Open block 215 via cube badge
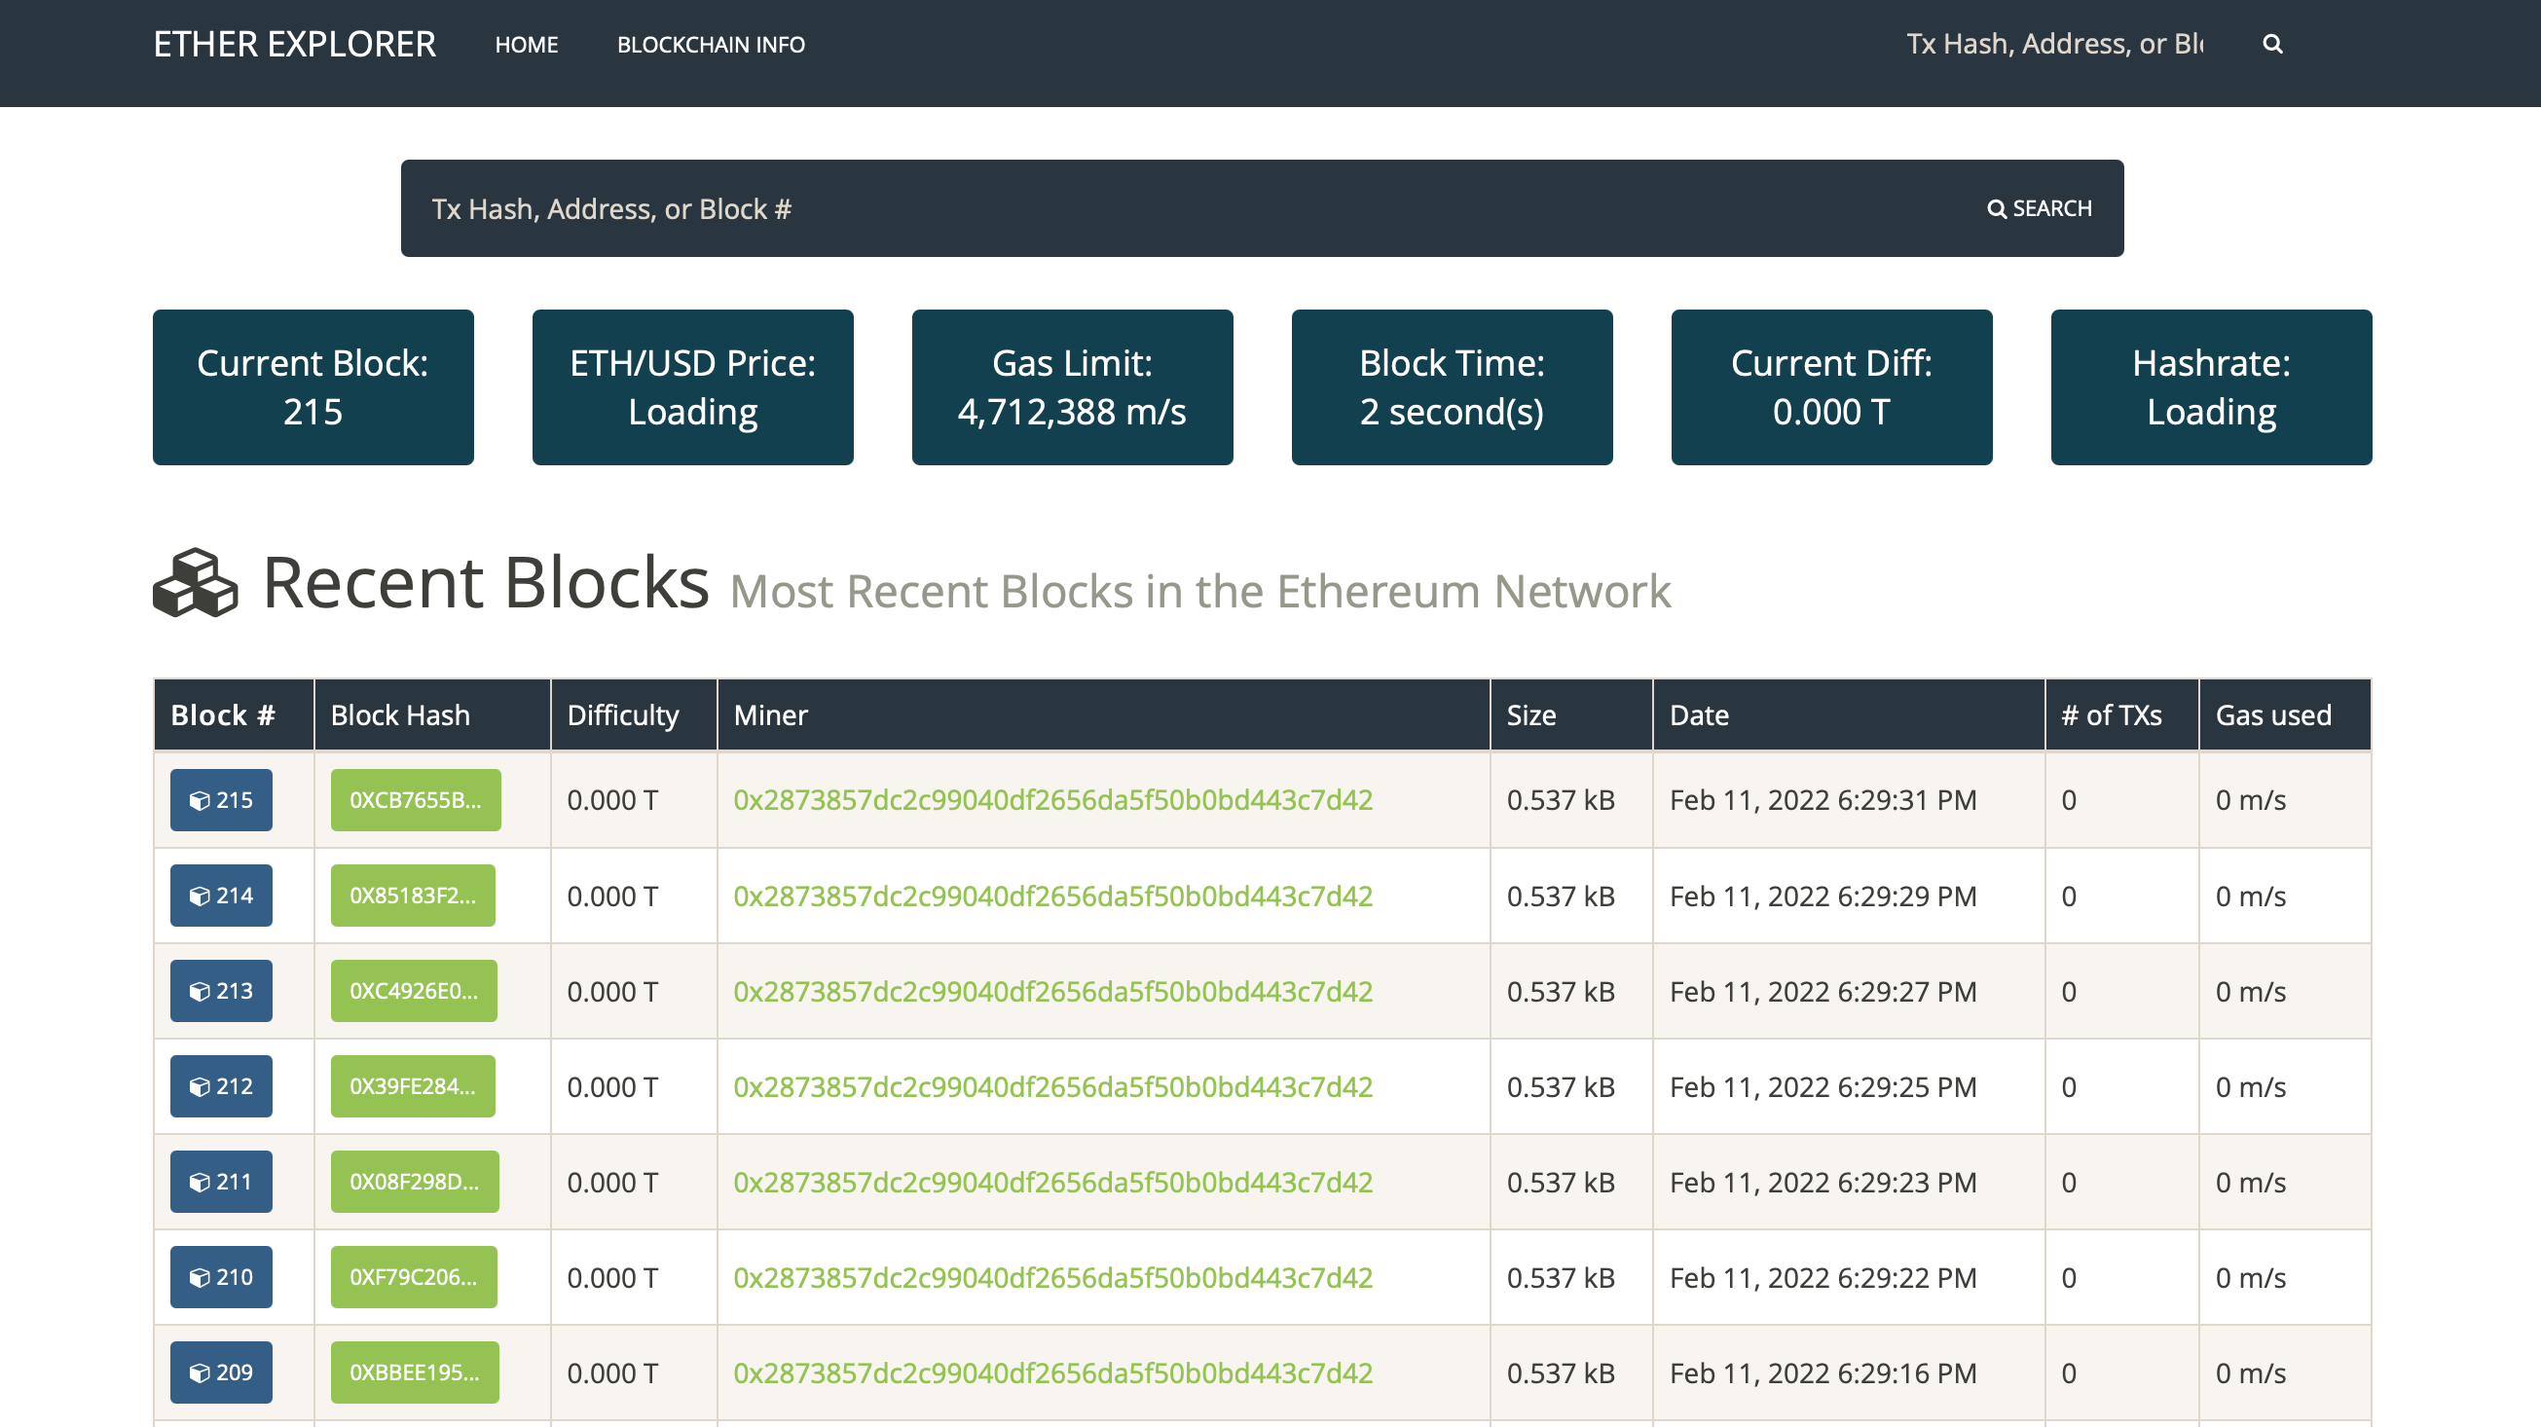Screen dimensions: 2541x1427 coord(221,800)
